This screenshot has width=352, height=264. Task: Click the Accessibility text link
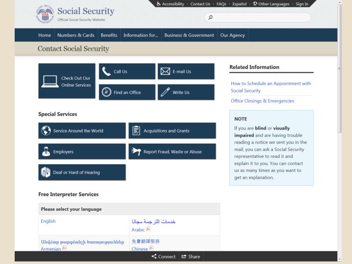tap(173, 4)
